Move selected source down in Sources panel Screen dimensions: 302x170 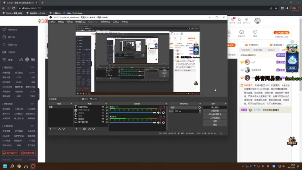pos(94,129)
